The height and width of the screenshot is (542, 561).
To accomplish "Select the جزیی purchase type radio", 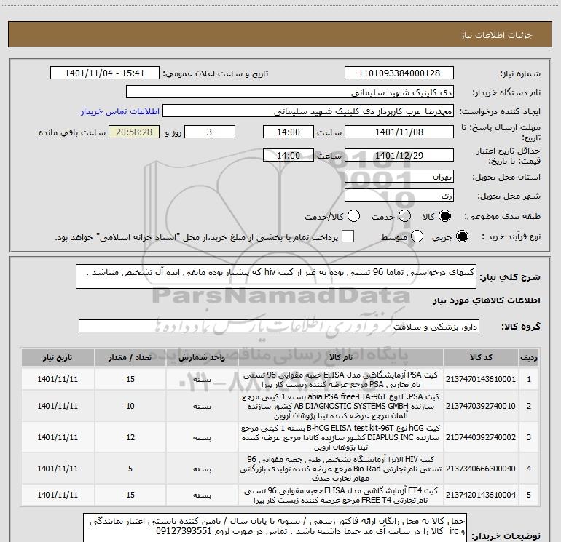I will click(x=462, y=236).
